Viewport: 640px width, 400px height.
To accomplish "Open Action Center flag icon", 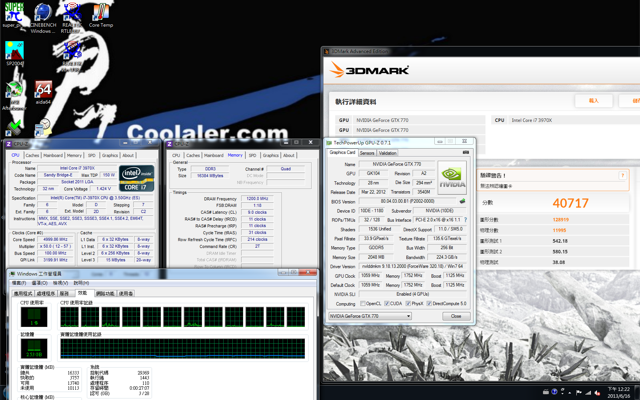I will click(x=579, y=392).
